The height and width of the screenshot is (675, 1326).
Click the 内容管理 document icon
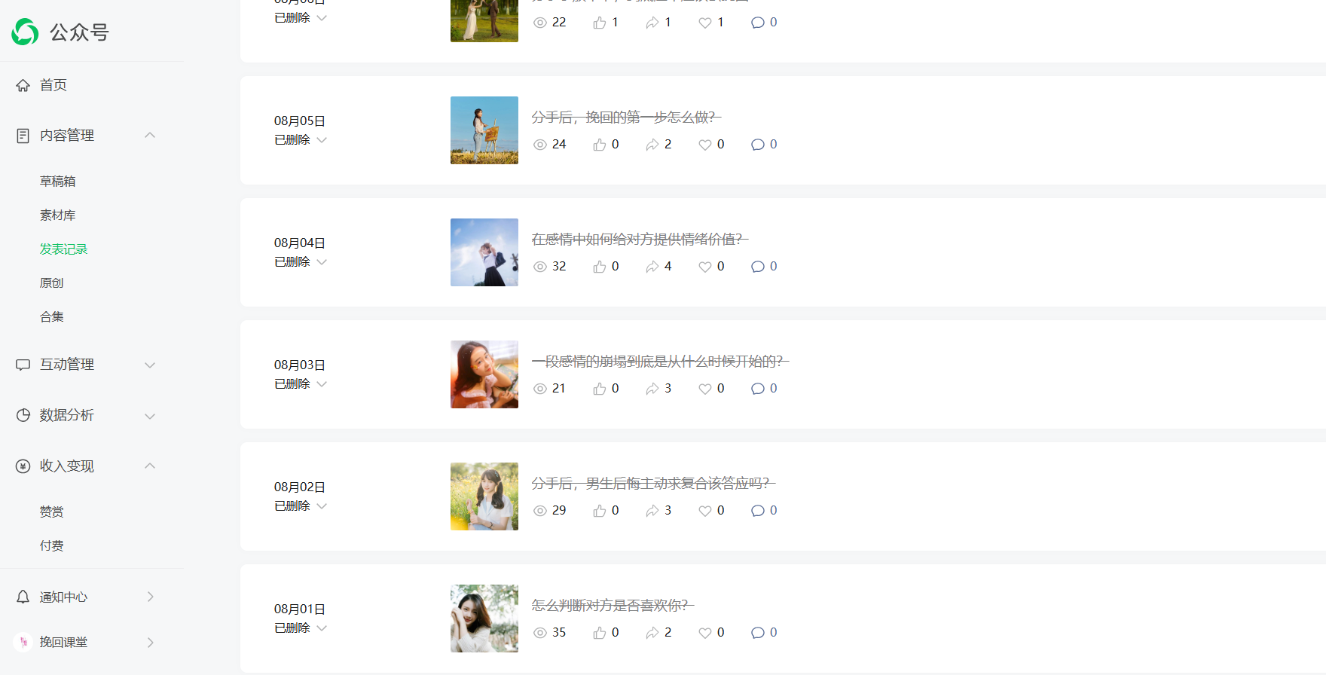[x=23, y=136]
